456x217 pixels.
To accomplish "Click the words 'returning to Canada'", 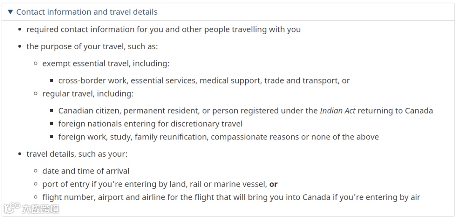I will [395, 111].
